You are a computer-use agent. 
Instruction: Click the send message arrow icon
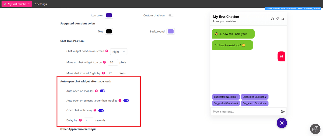point(283,111)
